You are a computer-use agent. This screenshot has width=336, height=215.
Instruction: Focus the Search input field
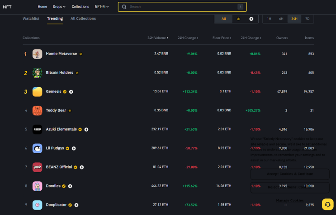[182, 7]
